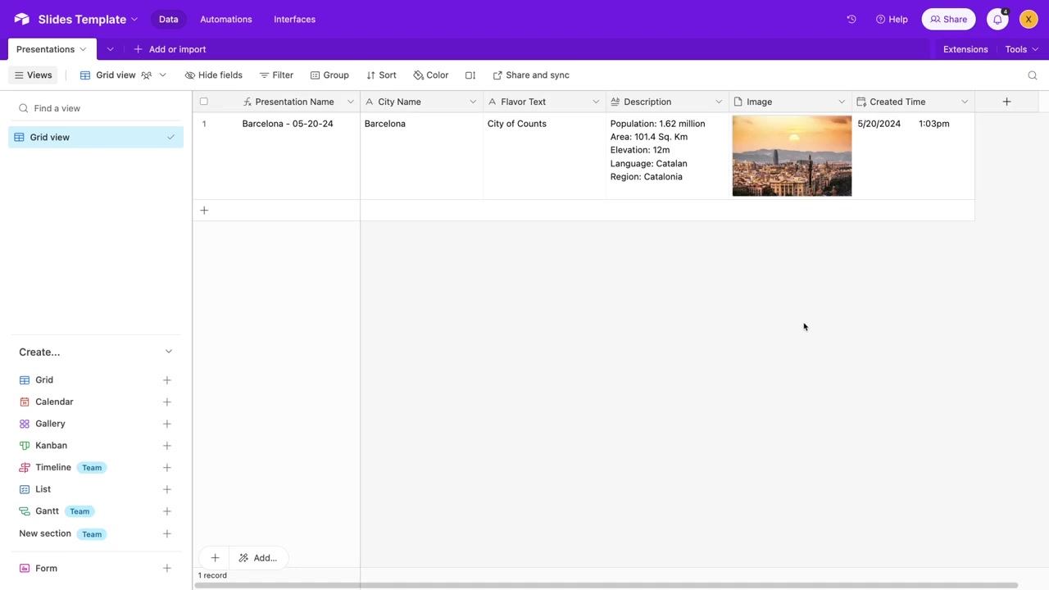1049x590 pixels.
Task: Toggle the Views sidebar
Action: click(33, 75)
